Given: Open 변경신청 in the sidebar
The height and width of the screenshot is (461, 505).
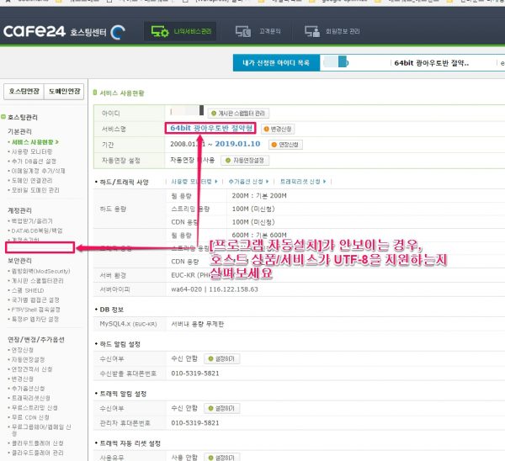Looking at the screenshot, I should [x=23, y=379].
